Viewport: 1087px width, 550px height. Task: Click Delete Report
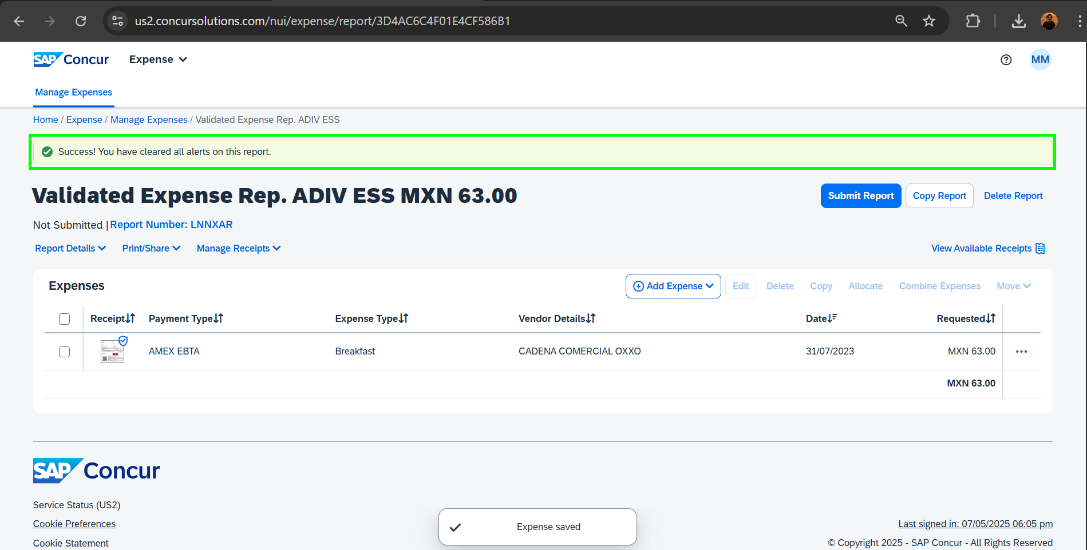1013,196
